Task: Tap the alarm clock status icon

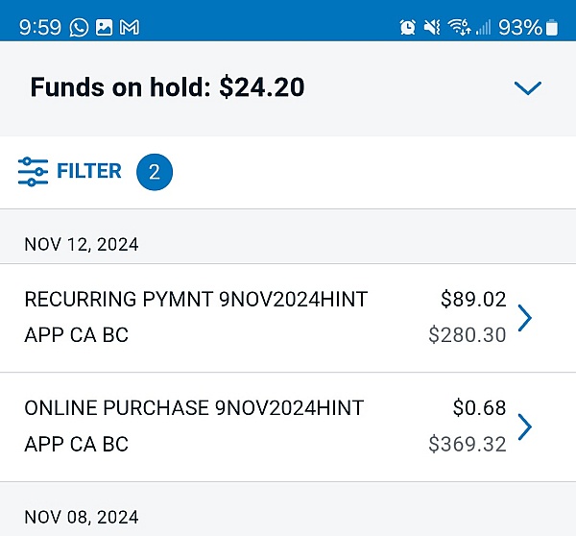Action: tap(407, 27)
